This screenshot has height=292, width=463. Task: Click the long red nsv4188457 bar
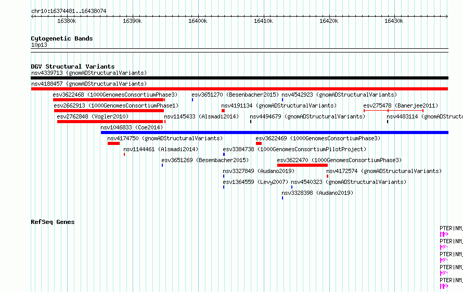[239, 89]
